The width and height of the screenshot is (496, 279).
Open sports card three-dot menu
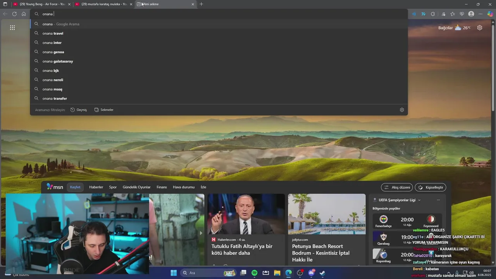click(x=438, y=200)
